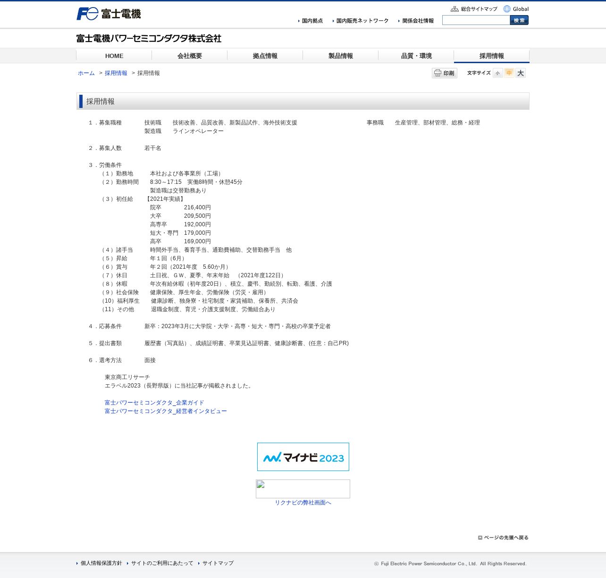Open the 拠点情報 tab
The image size is (606, 578).
(x=265, y=56)
